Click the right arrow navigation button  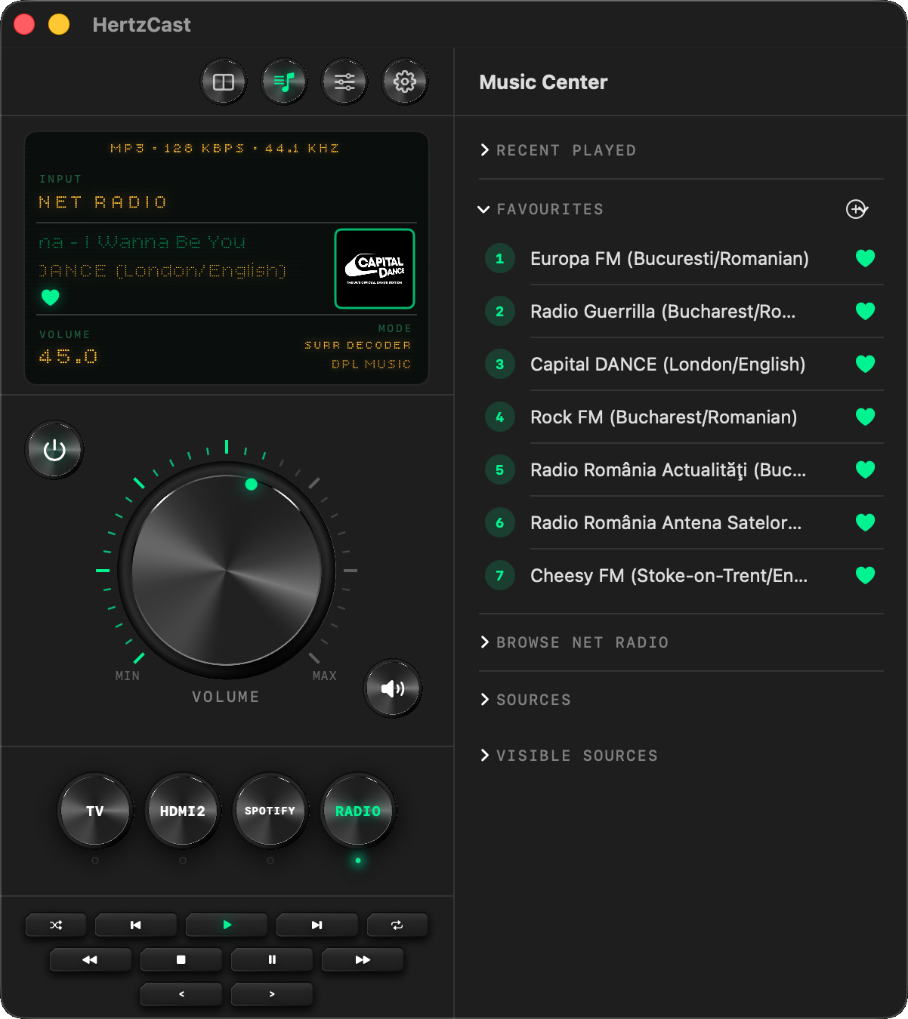(x=272, y=994)
